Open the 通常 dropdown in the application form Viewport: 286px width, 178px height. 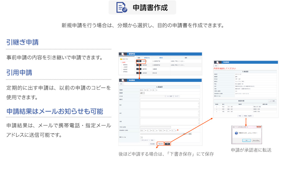point(142,93)
